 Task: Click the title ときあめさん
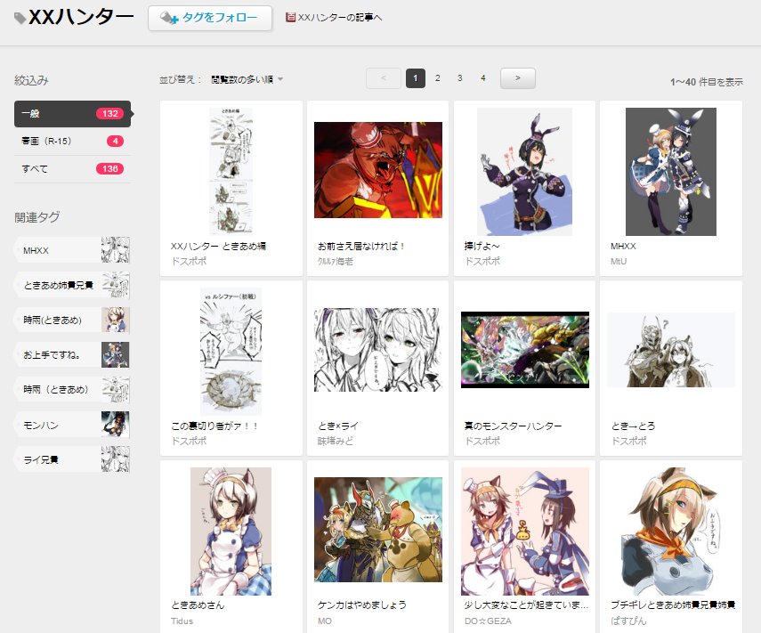pyautogui.click(x=198, y=605)
